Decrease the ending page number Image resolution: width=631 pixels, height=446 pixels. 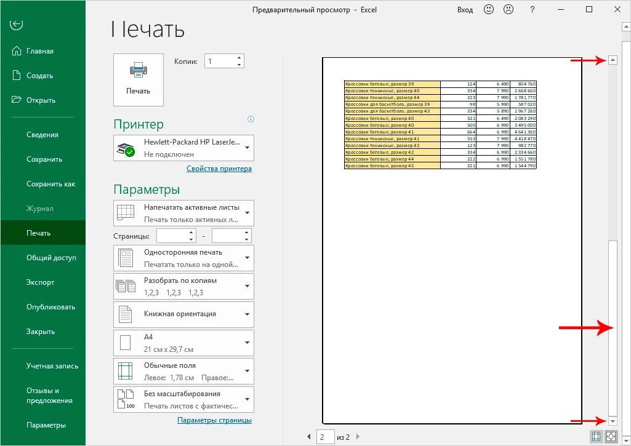click(247, 240)
